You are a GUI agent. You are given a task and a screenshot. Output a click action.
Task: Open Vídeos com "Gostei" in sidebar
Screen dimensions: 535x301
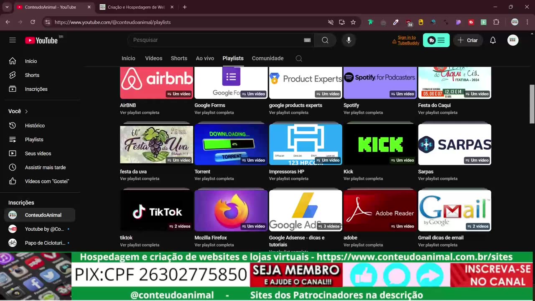pyautogui.click(x=40, y=181)
